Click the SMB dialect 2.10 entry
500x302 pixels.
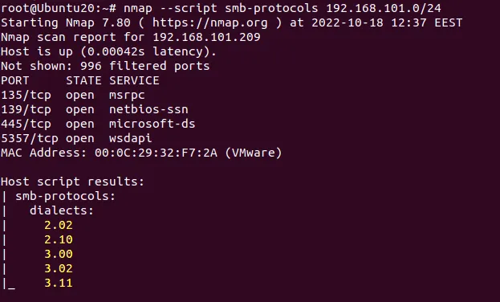(x=59, y=239)
